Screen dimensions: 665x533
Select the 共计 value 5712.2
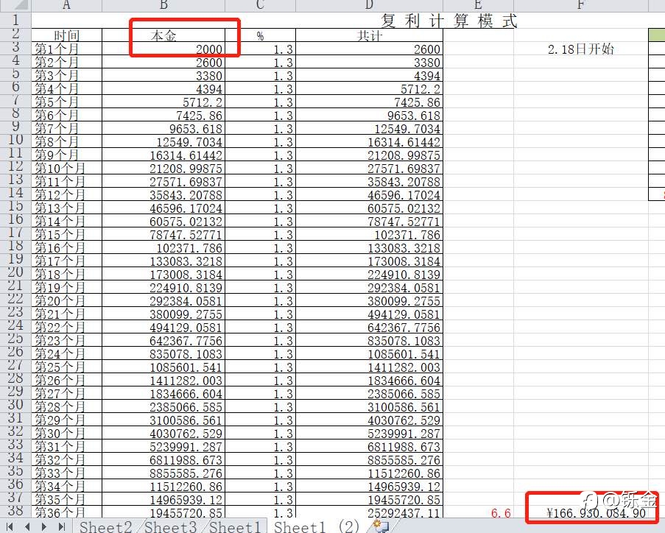click(369, 88)
